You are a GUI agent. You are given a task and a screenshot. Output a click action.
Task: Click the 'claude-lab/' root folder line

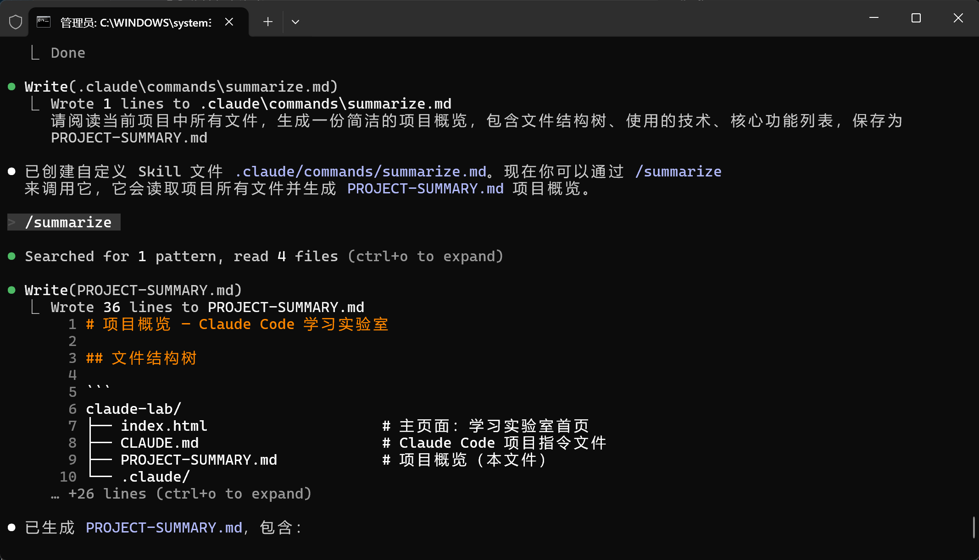[133, 409]
